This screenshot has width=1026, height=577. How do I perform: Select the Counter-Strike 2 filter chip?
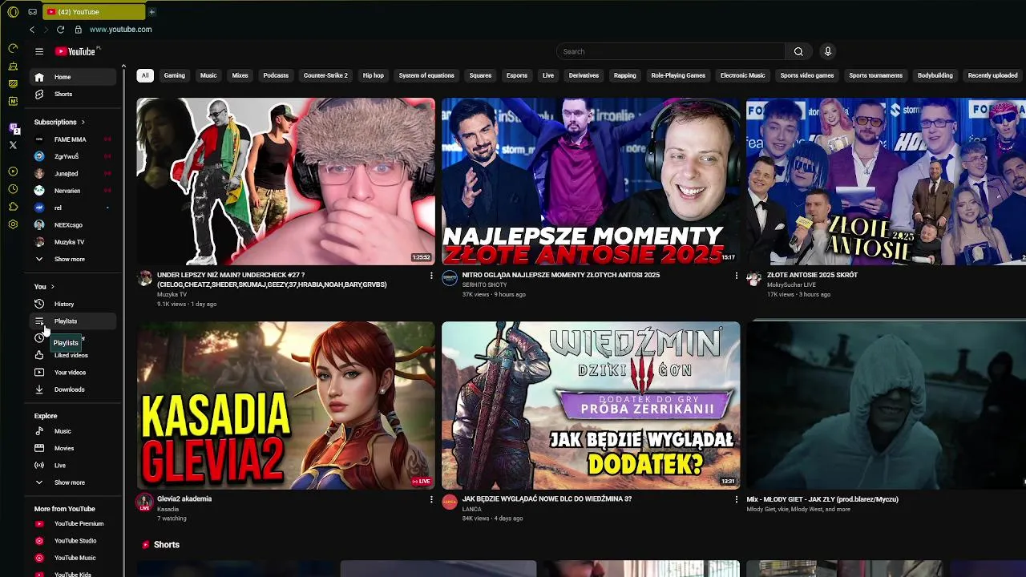(x=325, y=75)
